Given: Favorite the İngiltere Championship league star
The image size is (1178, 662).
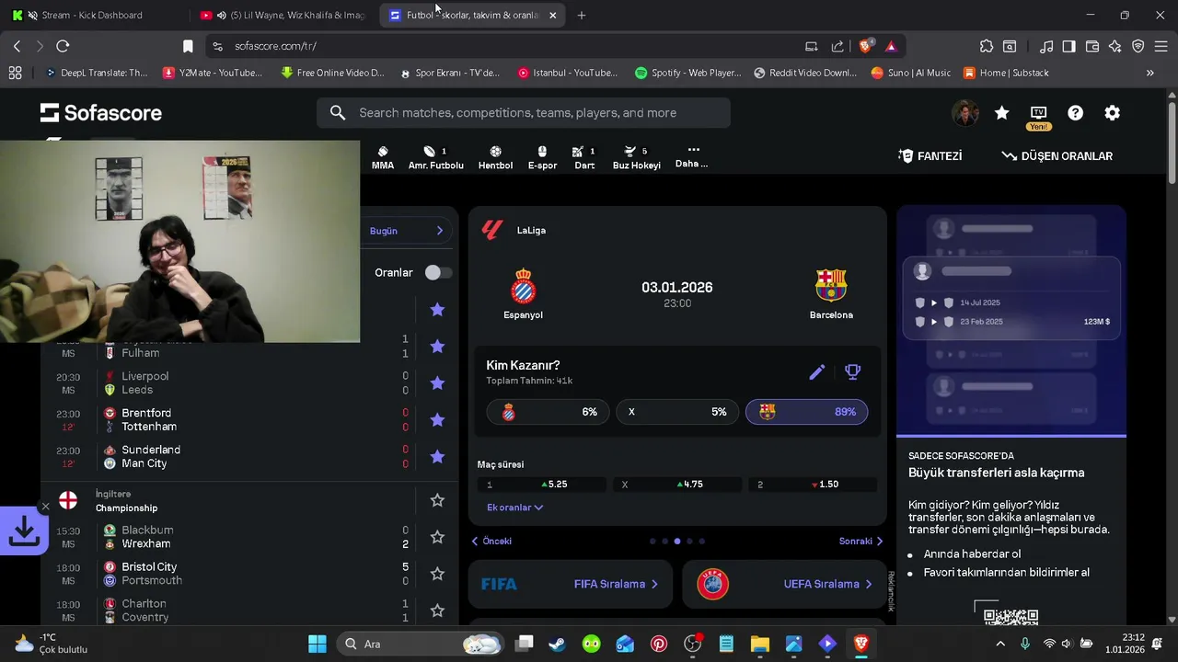Looking at the screenshot, I should pos(437,500).
